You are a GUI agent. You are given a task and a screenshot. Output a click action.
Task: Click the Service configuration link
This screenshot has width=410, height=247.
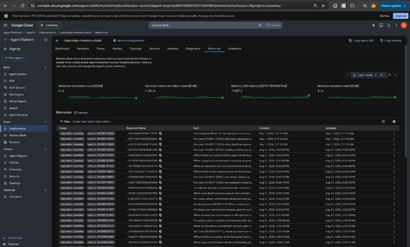click(x=128, y=41)
